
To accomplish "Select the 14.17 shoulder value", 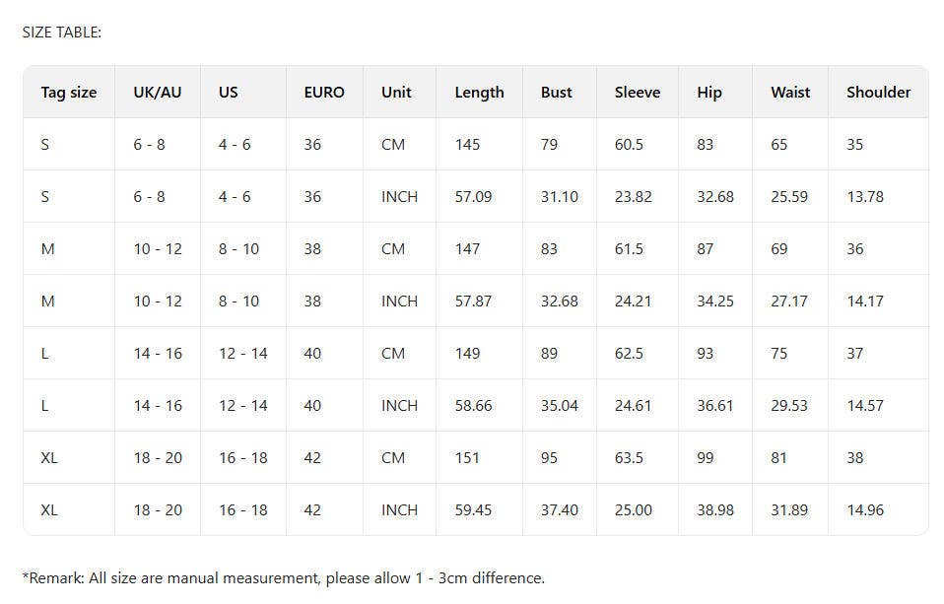I will [x=865, y=302].
